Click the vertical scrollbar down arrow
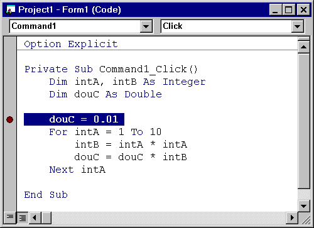 click(304, 206)
